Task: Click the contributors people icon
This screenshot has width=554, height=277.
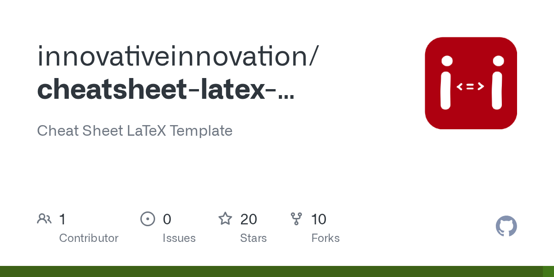Action: tap(44, 219)
